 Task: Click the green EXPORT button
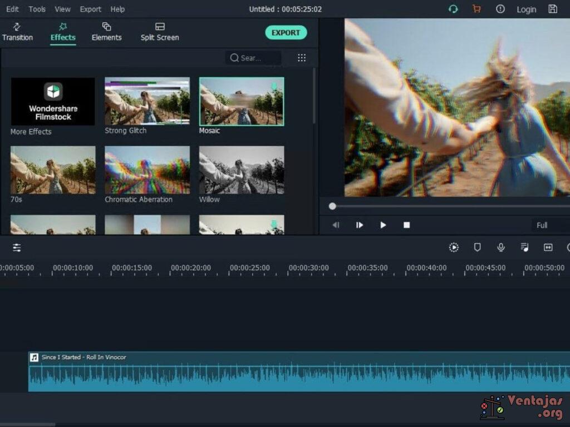coord(286,33)
